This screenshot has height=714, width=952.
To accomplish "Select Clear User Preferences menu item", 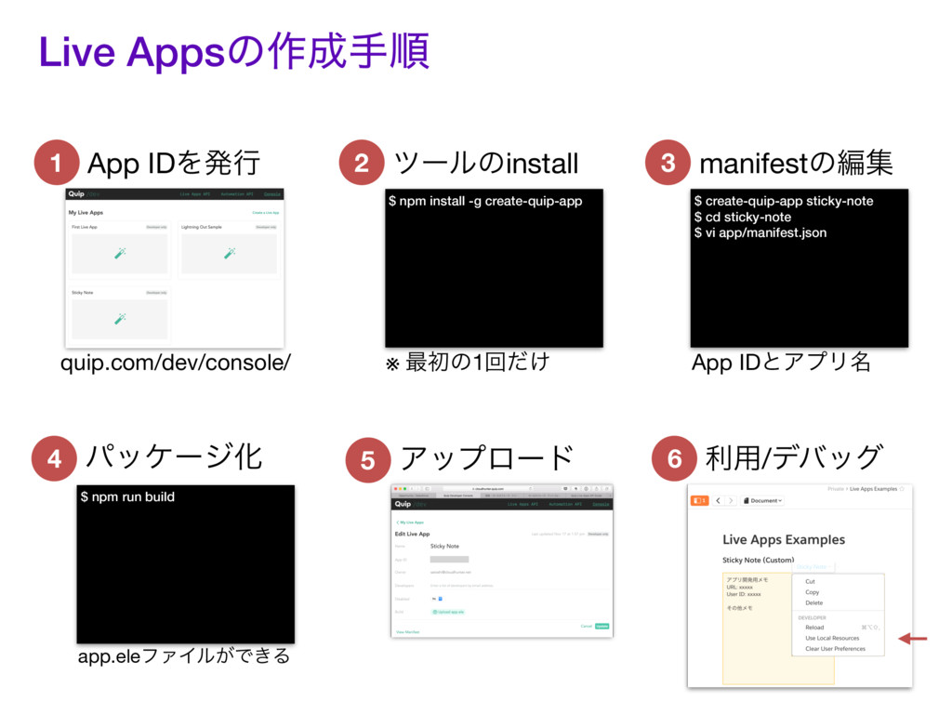I will pos(839,649).
